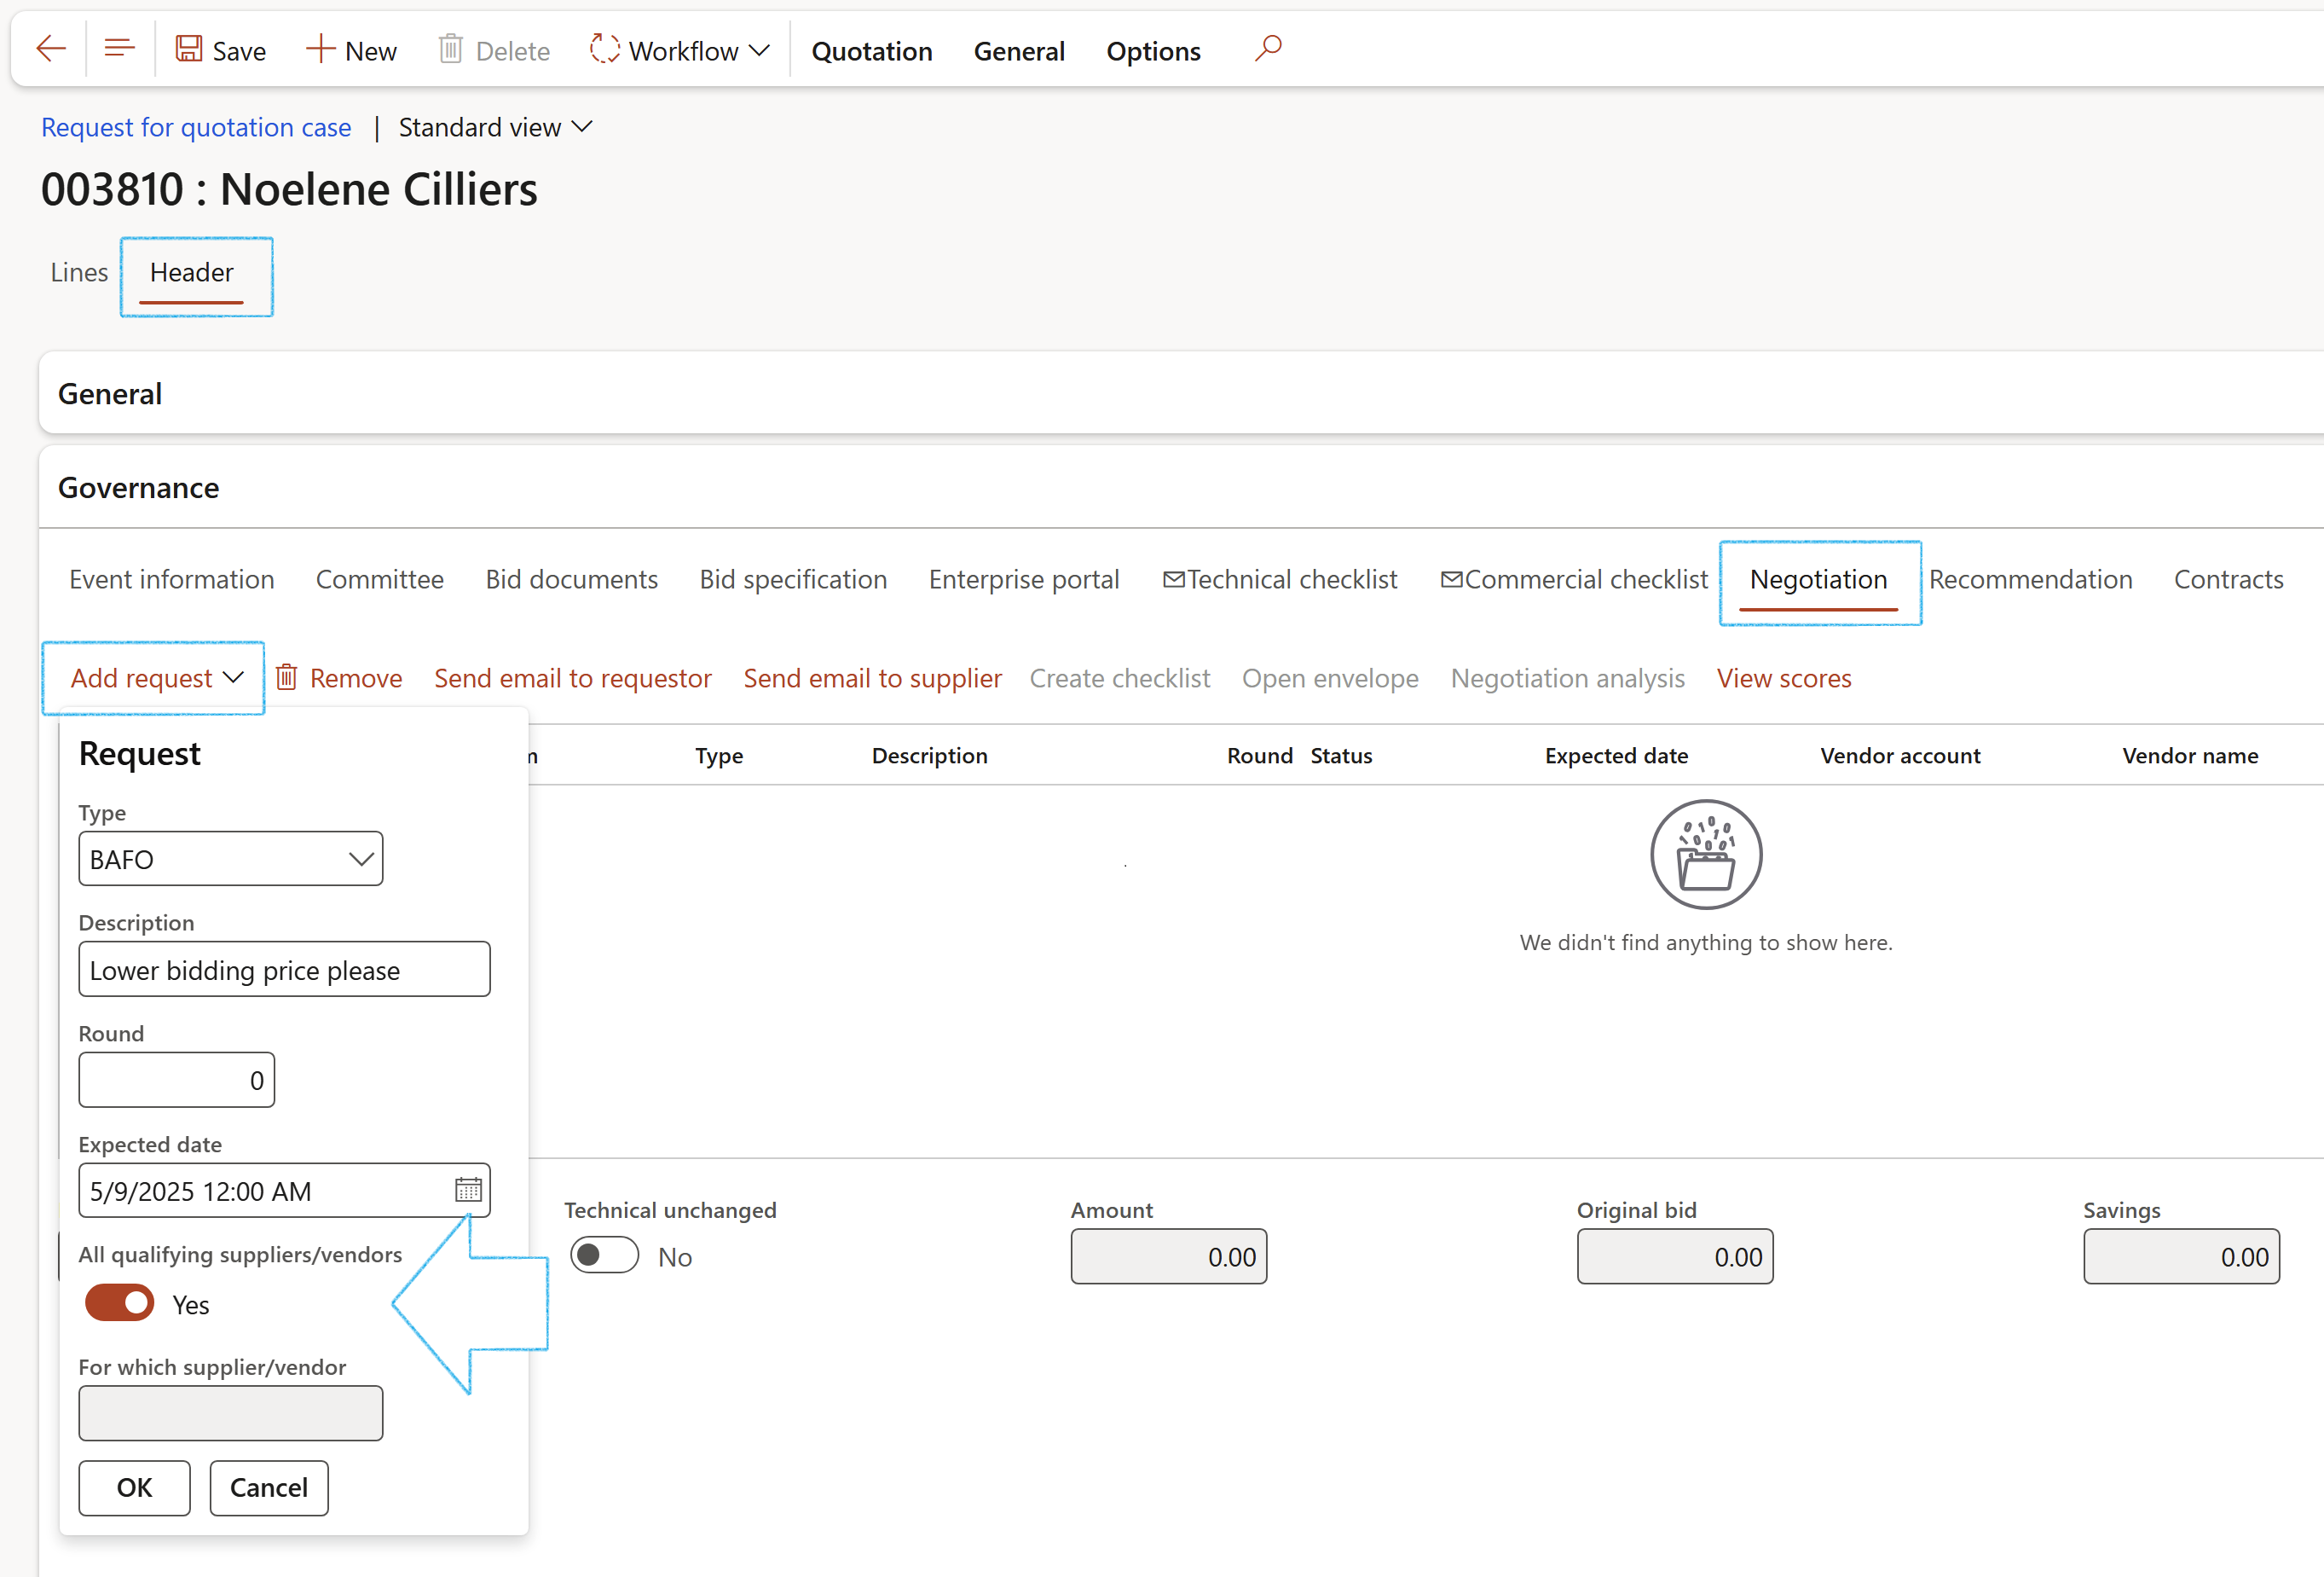The width and height of the screenshot is (2324, 1577).
Task: Sort by the Vendor account column header
Action: 1900,756
